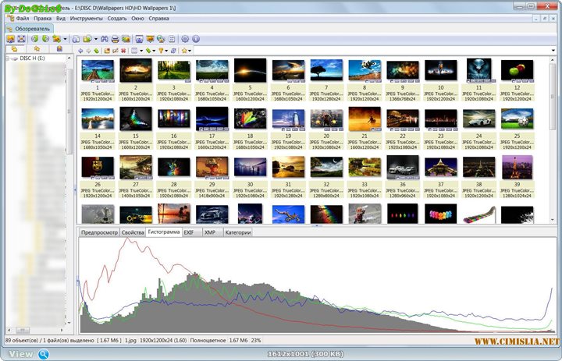
Task: Open the Файл menu
Action: [23, 17]
